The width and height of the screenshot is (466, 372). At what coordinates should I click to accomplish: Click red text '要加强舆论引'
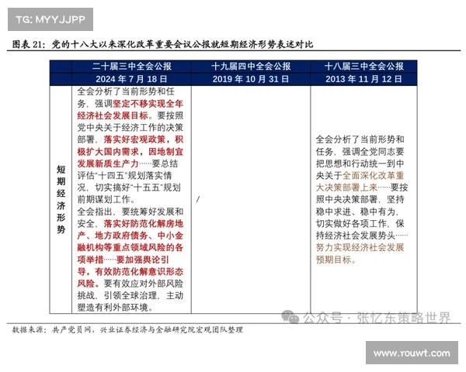pyautogui.click(x=142, y=260)
